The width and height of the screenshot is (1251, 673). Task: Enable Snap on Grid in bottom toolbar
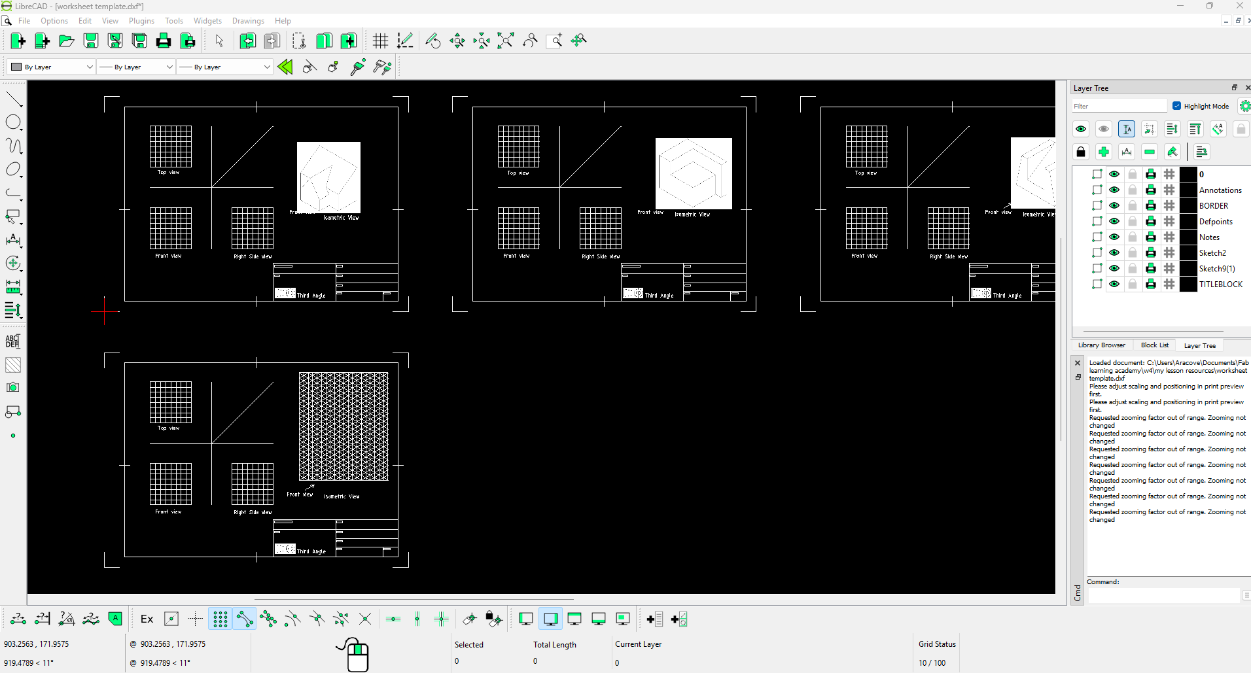[x=220, y=619]
